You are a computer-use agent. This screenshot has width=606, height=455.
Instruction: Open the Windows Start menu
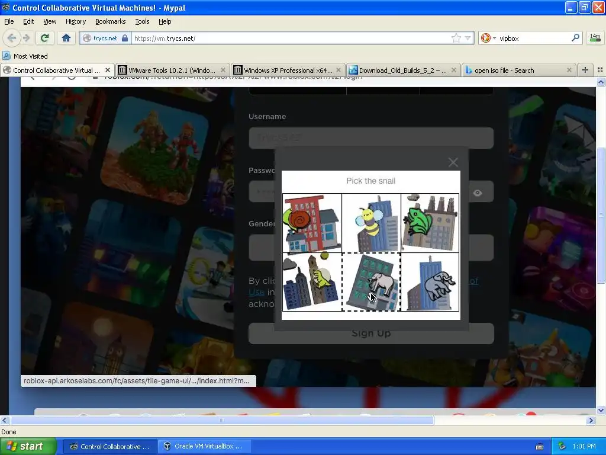pos(28,447)
